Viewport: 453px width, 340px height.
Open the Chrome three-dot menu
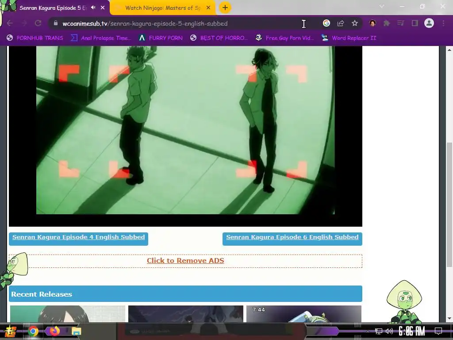click(x=443, y=23)
